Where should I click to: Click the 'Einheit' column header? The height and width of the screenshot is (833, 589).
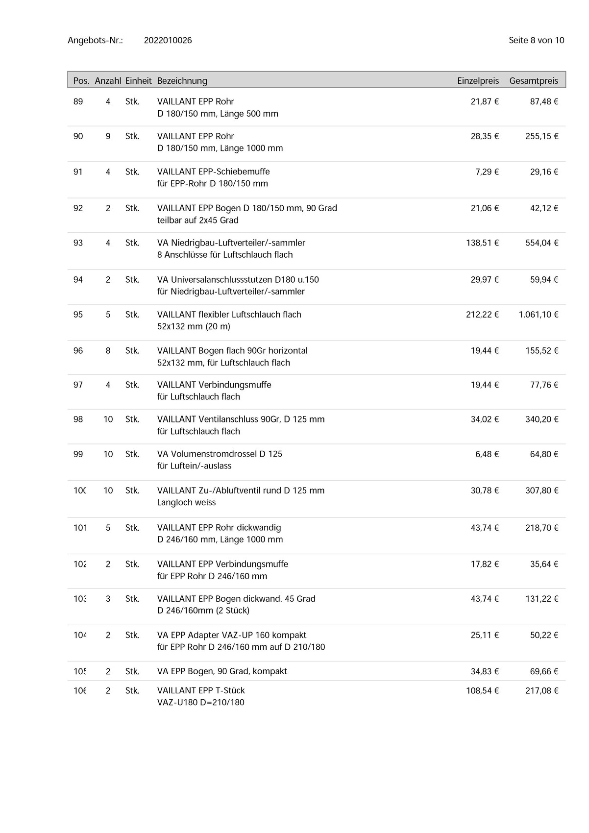click(138, 81)
